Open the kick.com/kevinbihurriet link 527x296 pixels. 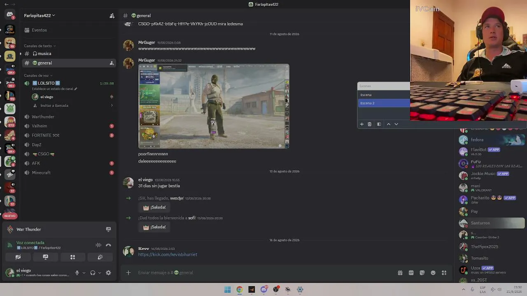pyautogui.click(x=168, y=254)
